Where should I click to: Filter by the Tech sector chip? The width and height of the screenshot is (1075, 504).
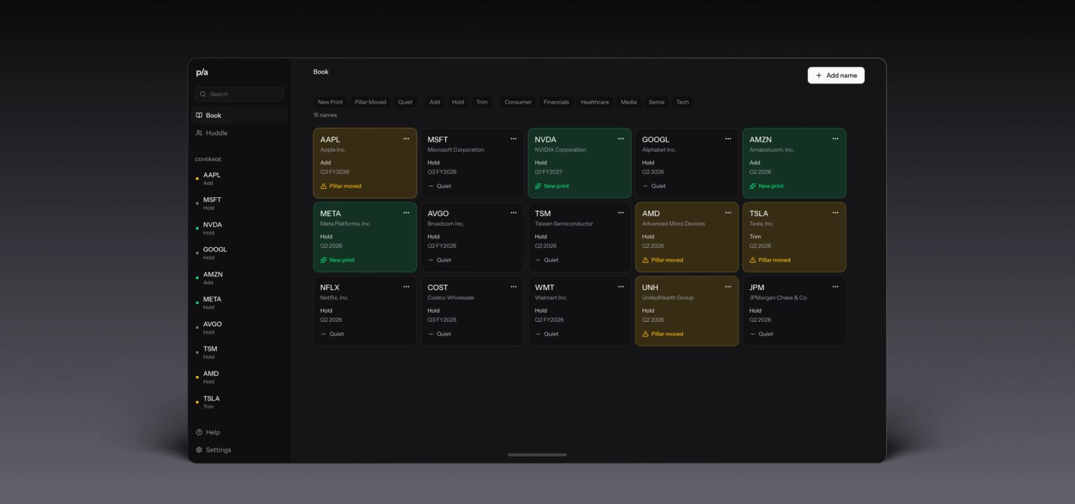682,102
